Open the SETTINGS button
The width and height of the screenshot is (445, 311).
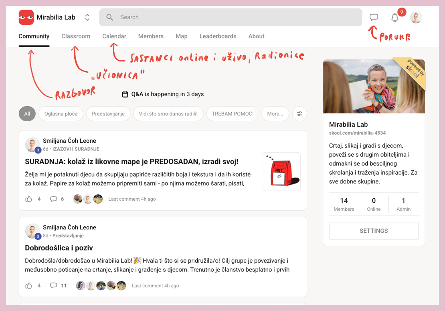point(374,231)
